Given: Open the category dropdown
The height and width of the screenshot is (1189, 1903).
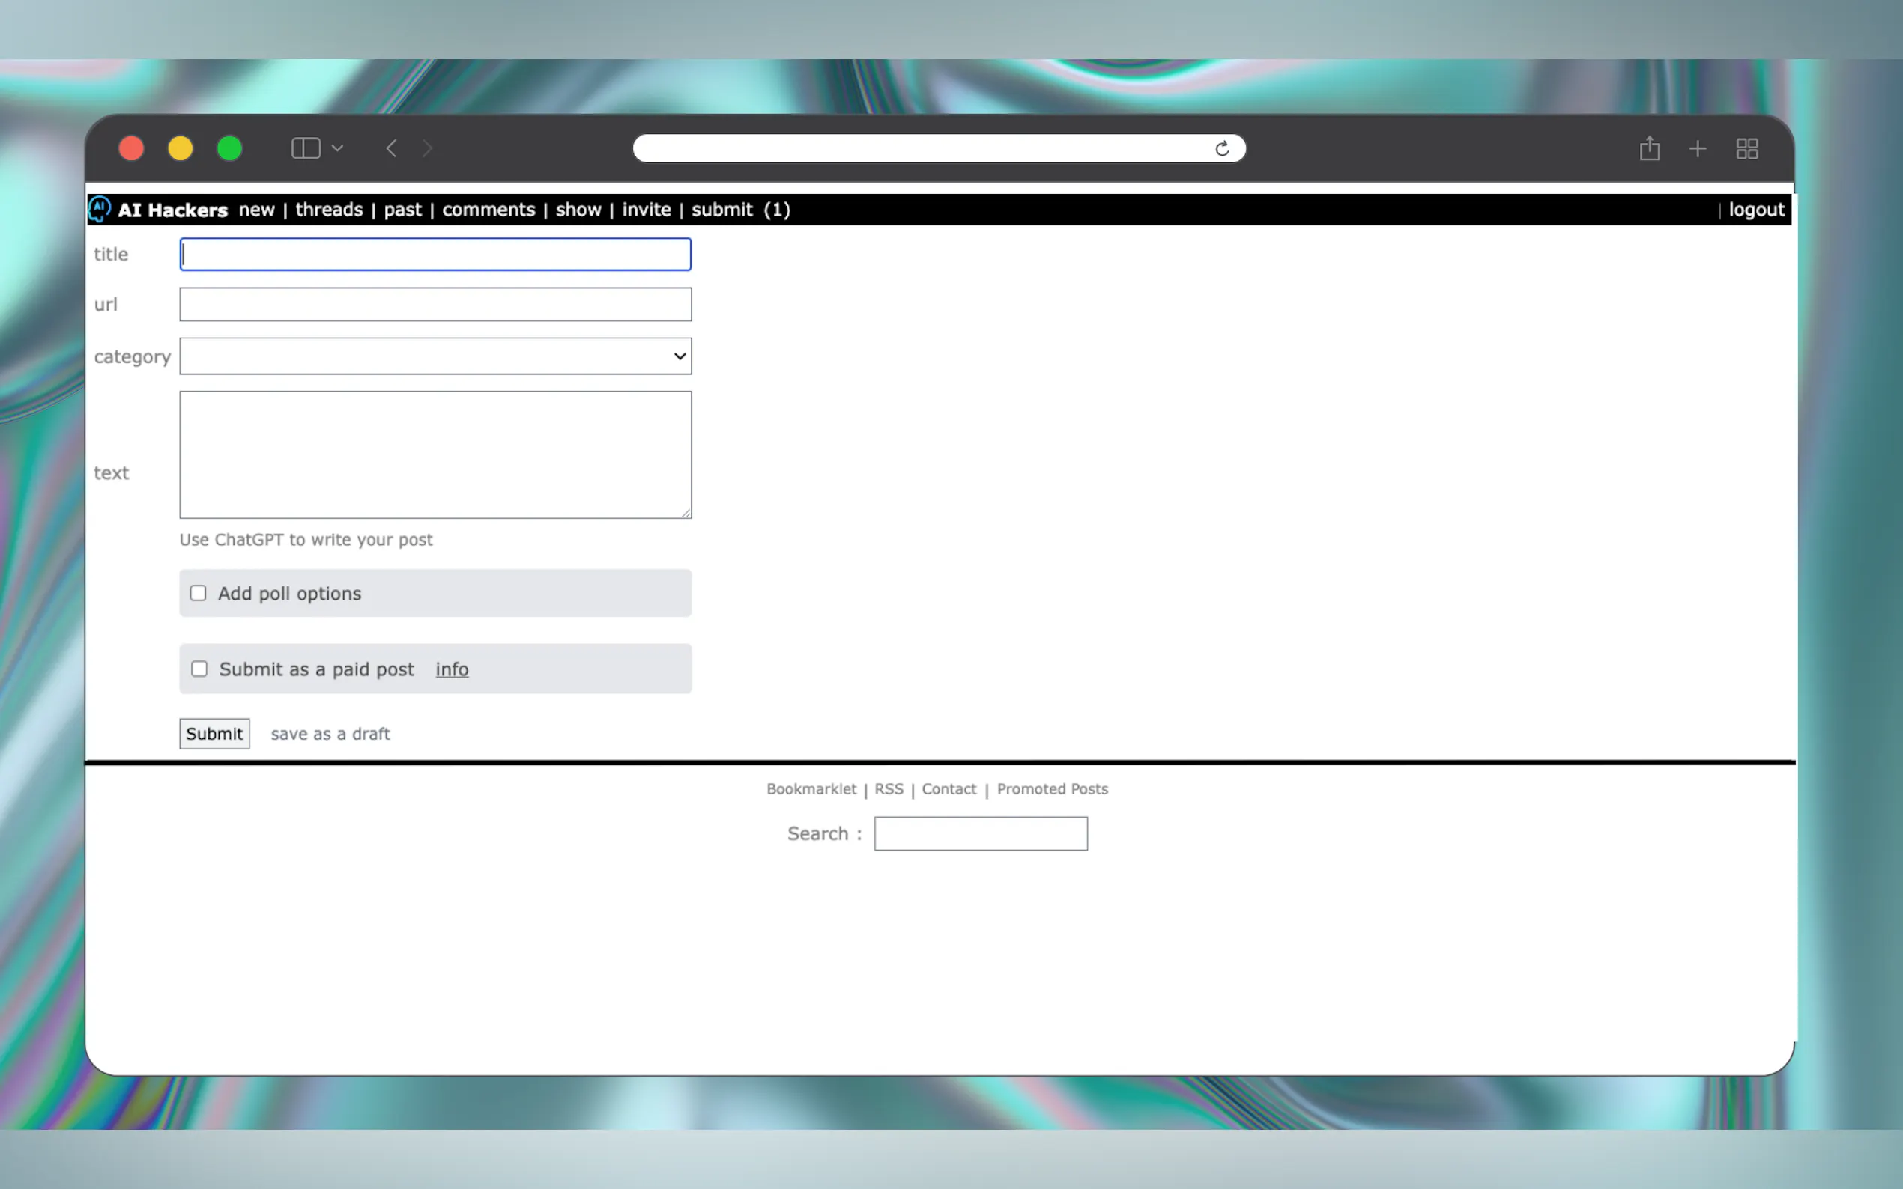Looking at the screenshot, I should point(435,356).
